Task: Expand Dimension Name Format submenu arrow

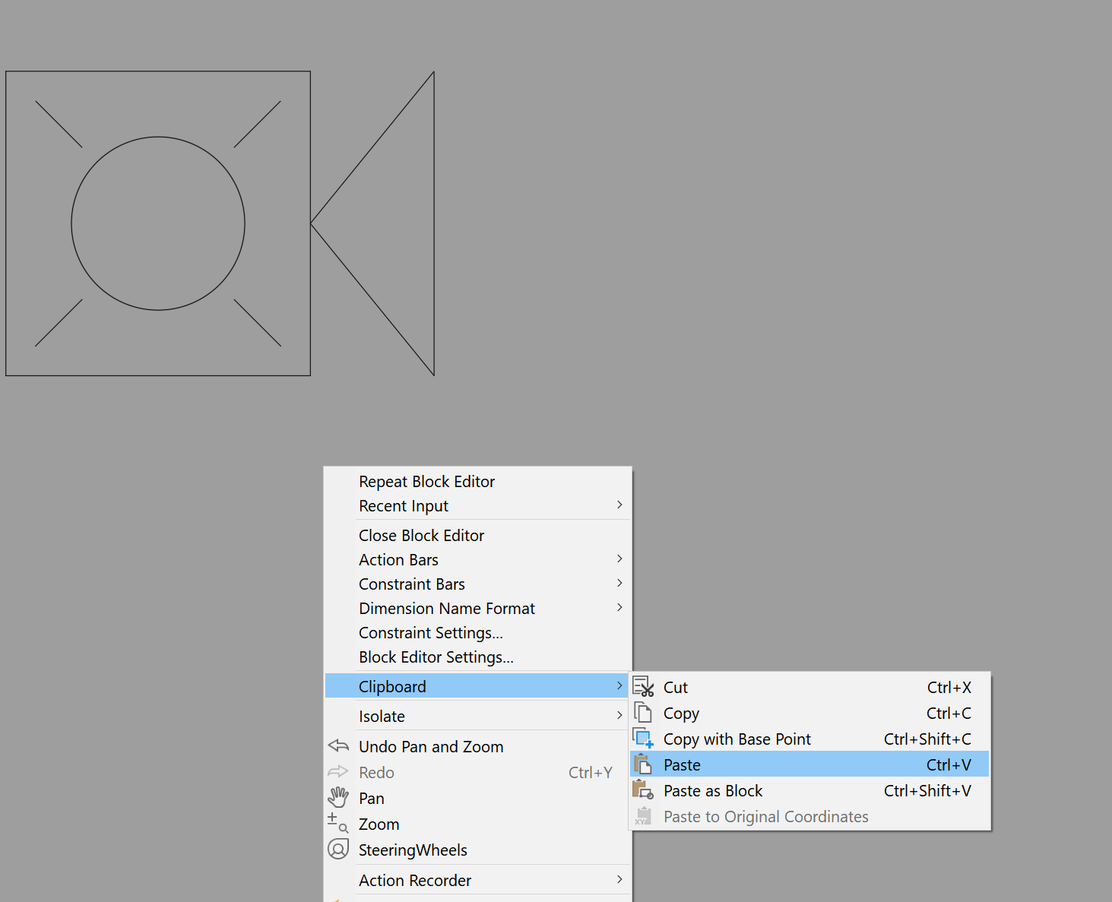Action: (x=619, y=608)
